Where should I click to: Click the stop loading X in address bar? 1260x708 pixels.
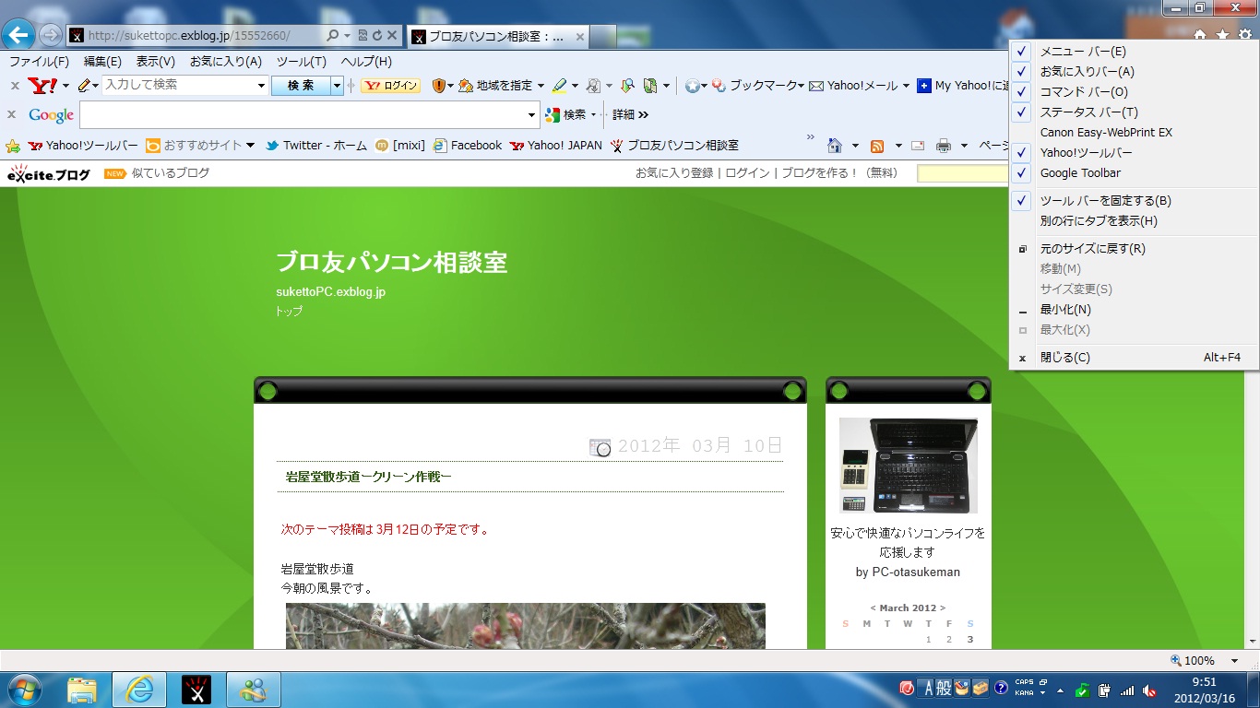tap(392, 36)
